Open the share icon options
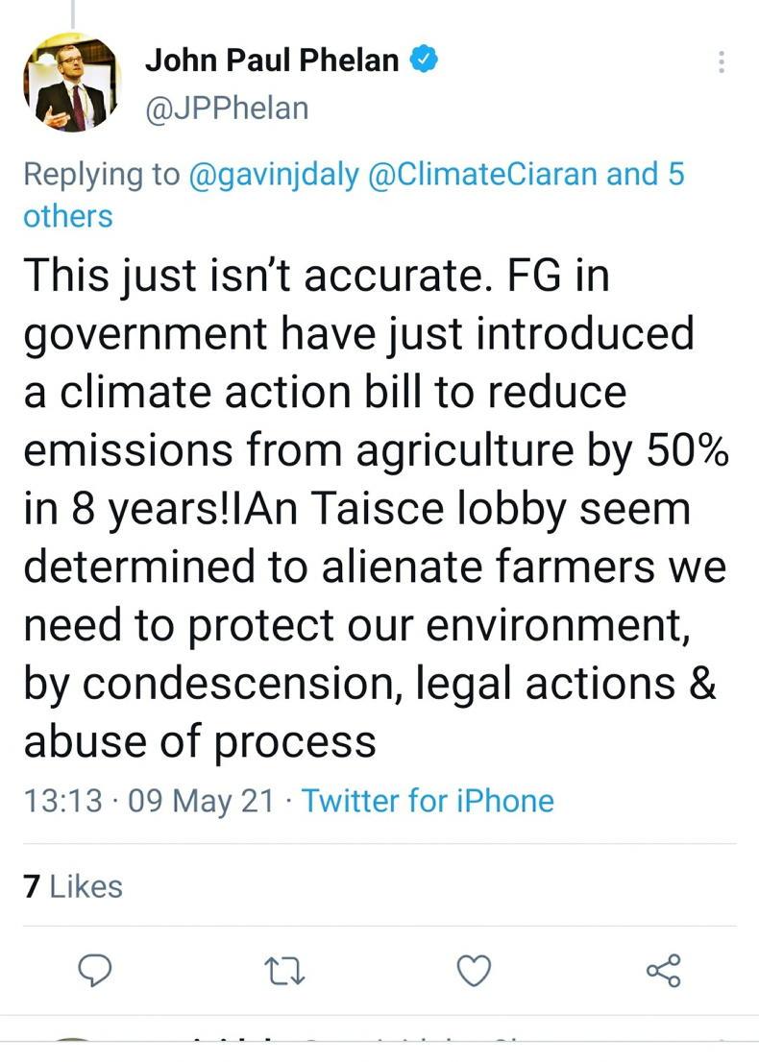This screenshot has height=1062, width=759. click(x=663, y=971)
